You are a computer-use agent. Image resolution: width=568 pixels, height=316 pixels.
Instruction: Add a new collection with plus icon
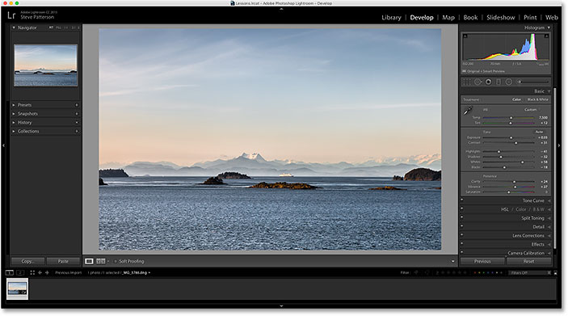(x=77, y=131)
